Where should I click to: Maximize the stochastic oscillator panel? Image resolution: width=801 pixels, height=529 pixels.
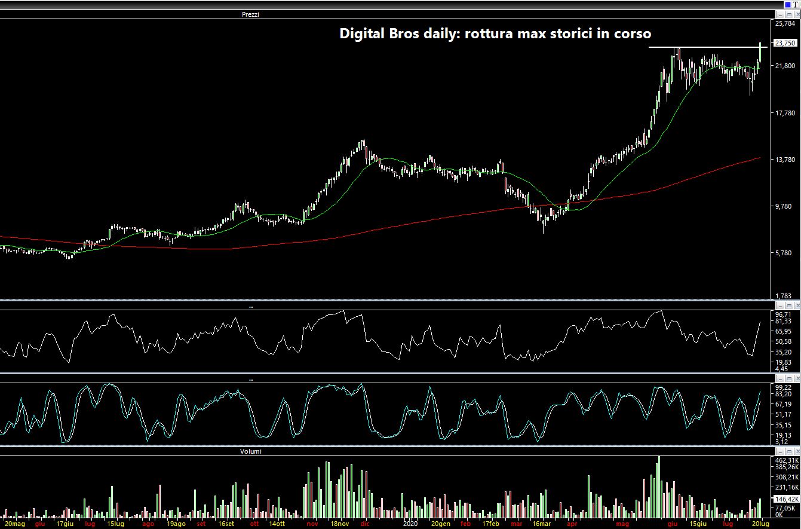click(x=788, y=379)
